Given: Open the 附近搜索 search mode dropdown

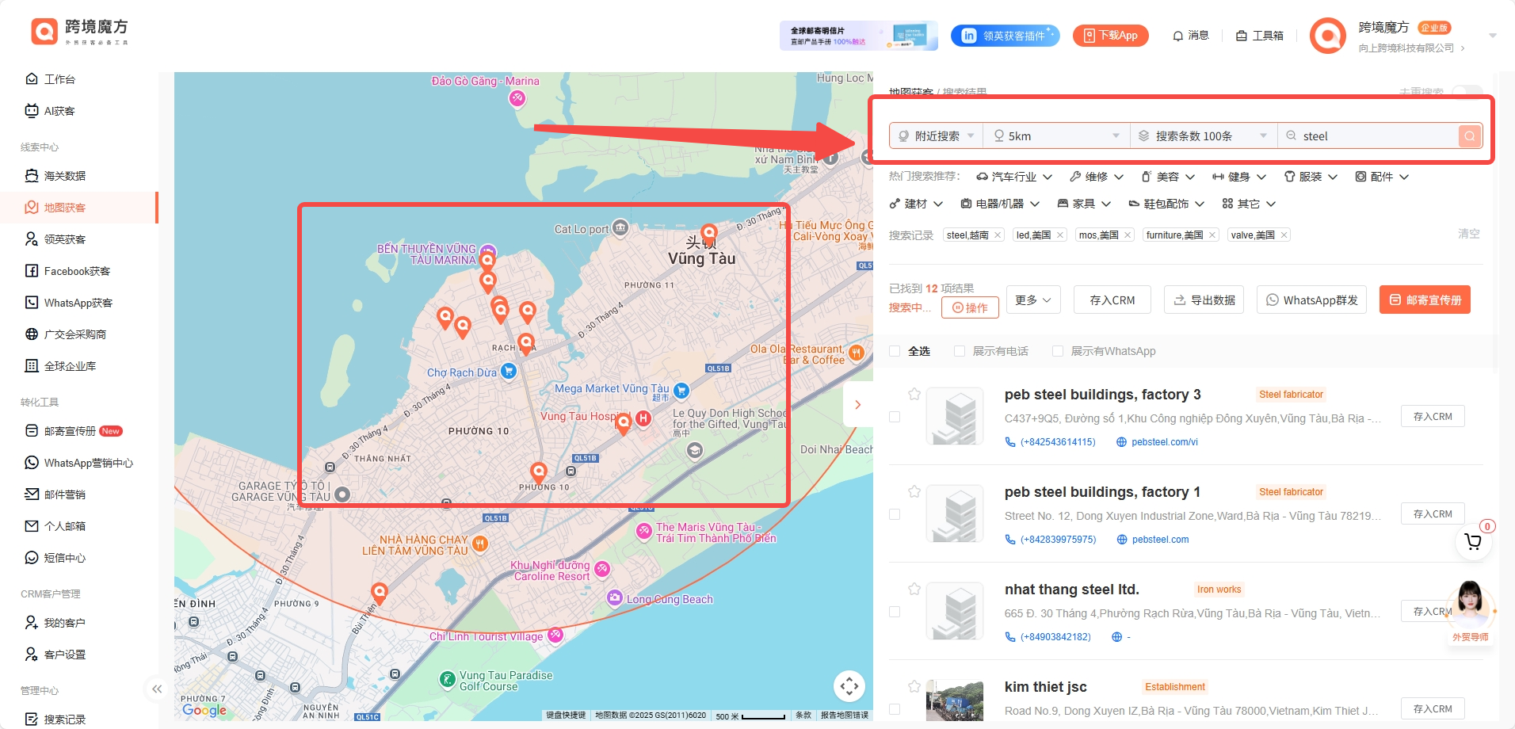Looking at the screenshot, I should pos(937,136).
